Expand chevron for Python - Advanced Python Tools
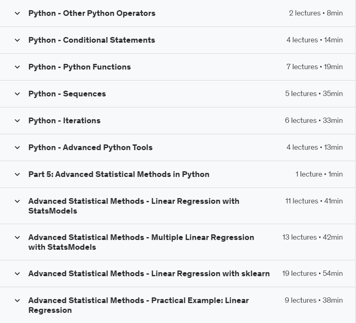This screenshot has height=323, width=356. coord(17,148)
